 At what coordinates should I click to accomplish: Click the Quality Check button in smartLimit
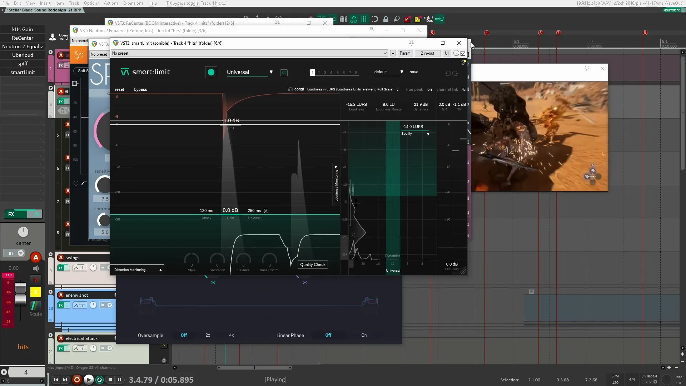(x=313, y=264)
